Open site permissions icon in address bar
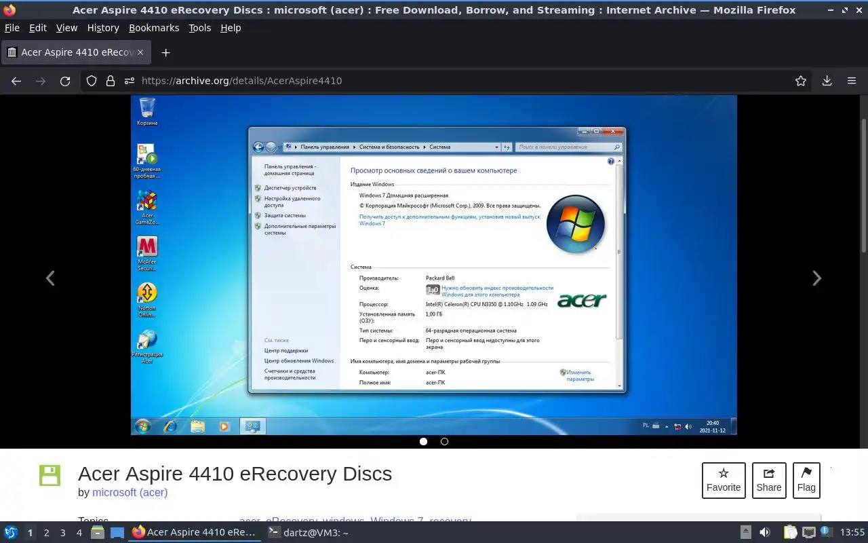 click(x=130, y=81)
